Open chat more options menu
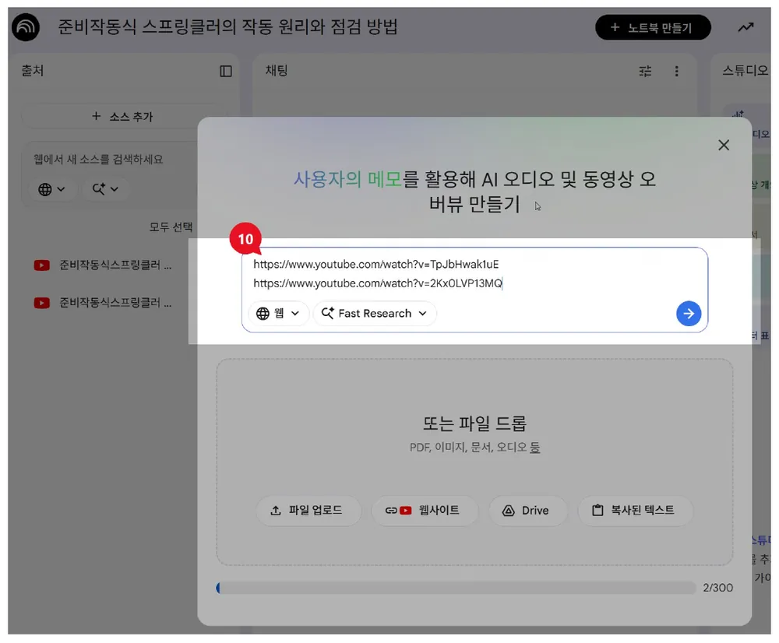779x643 pixels. click(676, 71)
